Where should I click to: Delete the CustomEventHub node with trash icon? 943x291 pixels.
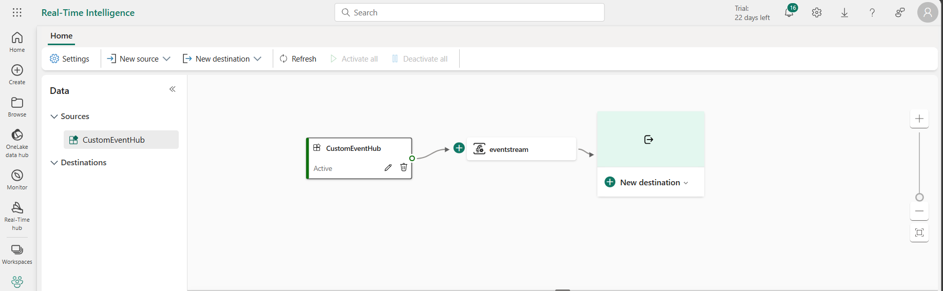click(404, 167)
